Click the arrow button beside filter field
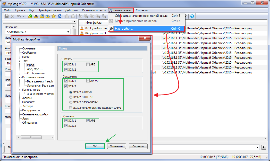The image size is (270, 161). point(264,147)
